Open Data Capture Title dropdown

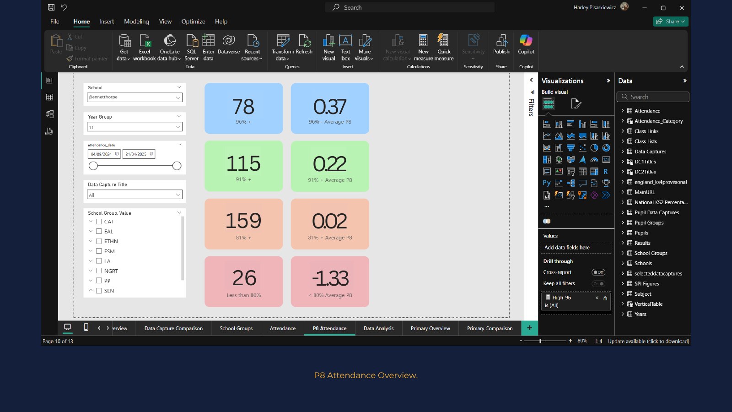[135, 195]
